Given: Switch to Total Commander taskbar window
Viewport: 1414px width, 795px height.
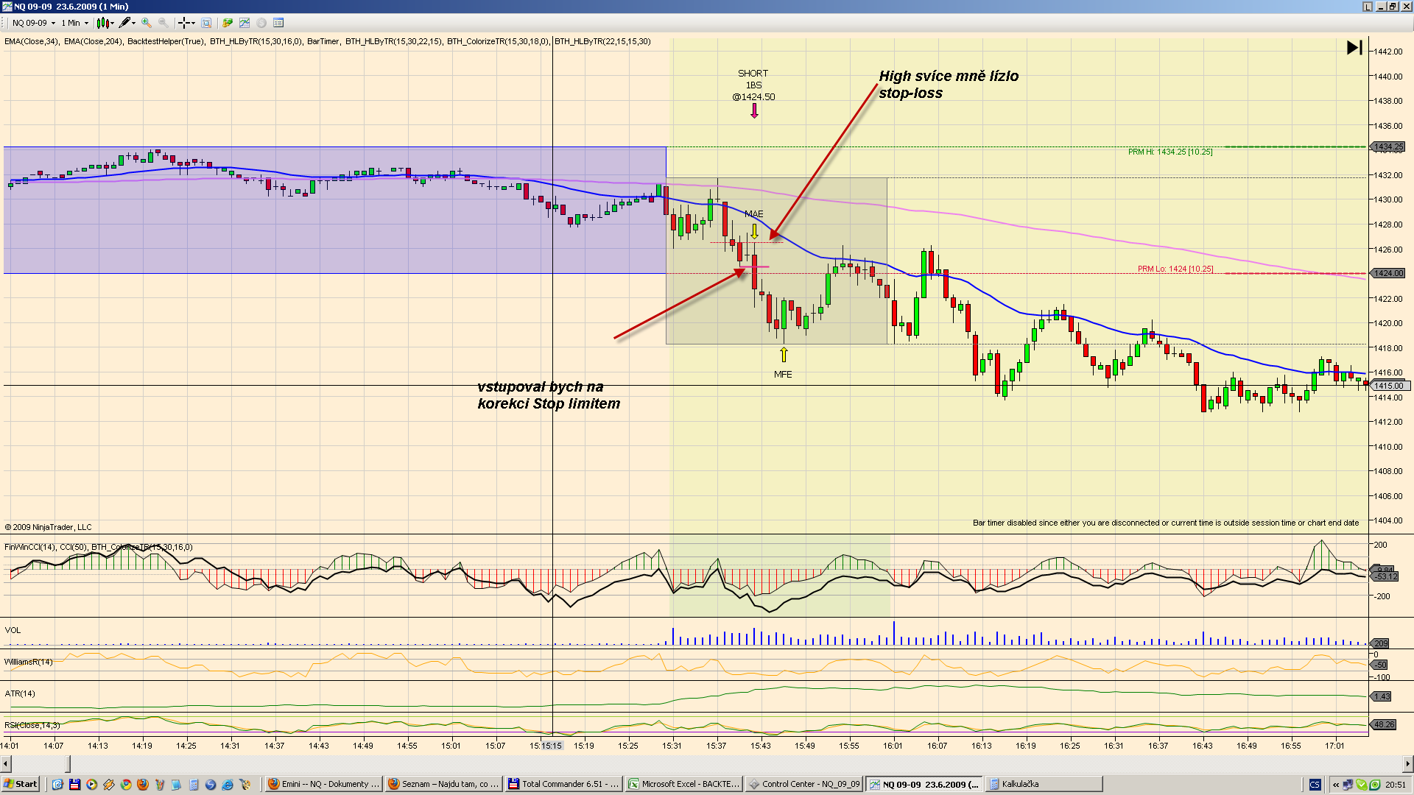Looking at the screenshot, I should pyautogui.click(x=563, y=784).
